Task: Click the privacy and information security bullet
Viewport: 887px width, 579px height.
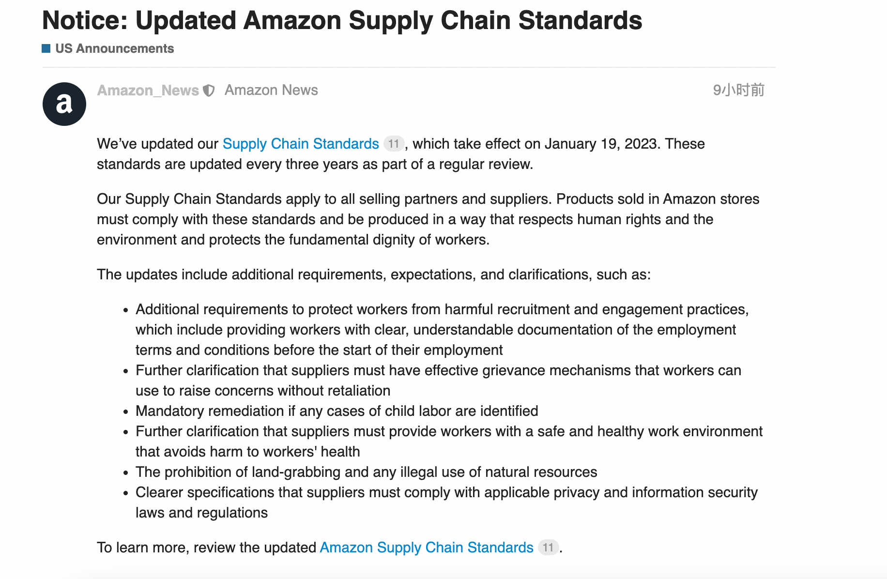Action: (446, 503)
